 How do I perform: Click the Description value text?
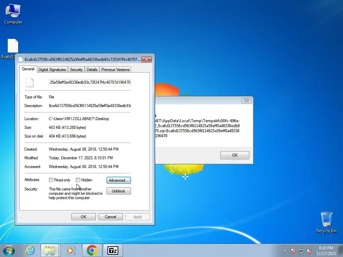(x=90, y=106)
